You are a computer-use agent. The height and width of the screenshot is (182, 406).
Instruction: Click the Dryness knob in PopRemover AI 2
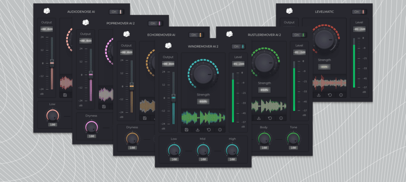pyautogui.click(x=91, y=127)
